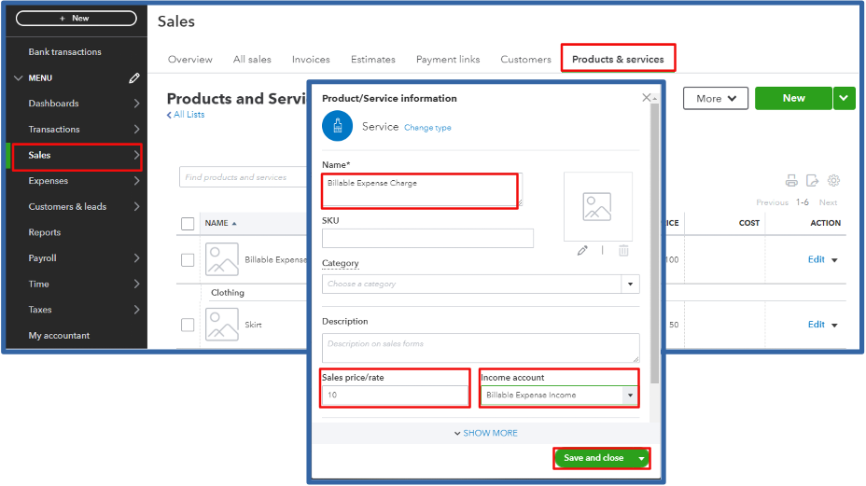Screen dimensions: 866x486
Task: Click the Sales price/rate field
Action: [x=395, y=395]
